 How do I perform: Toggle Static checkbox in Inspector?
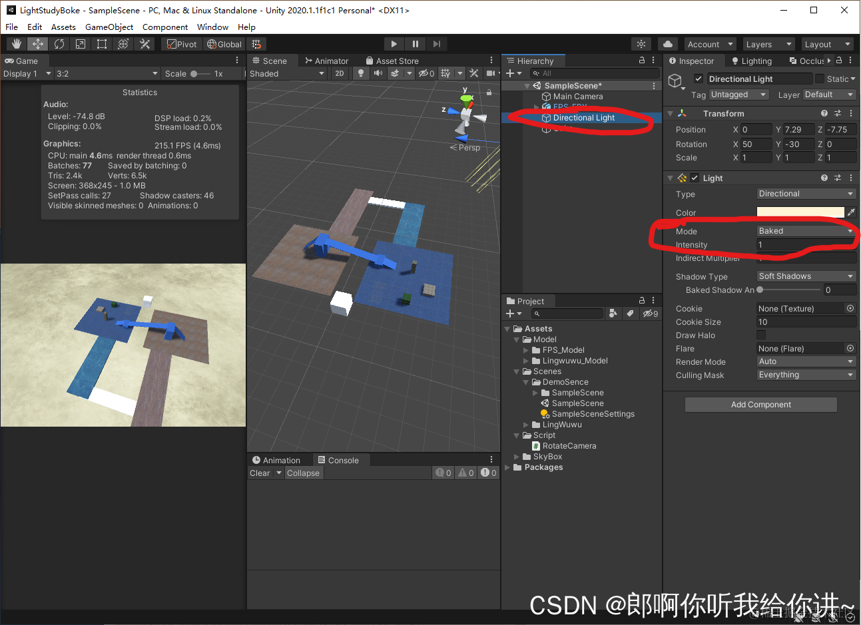820,79
